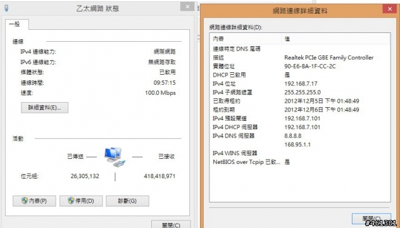This screenshot has width=400, height=228.
Task: Click the sent bytes value 26,305,132
Action: (85, 176)
